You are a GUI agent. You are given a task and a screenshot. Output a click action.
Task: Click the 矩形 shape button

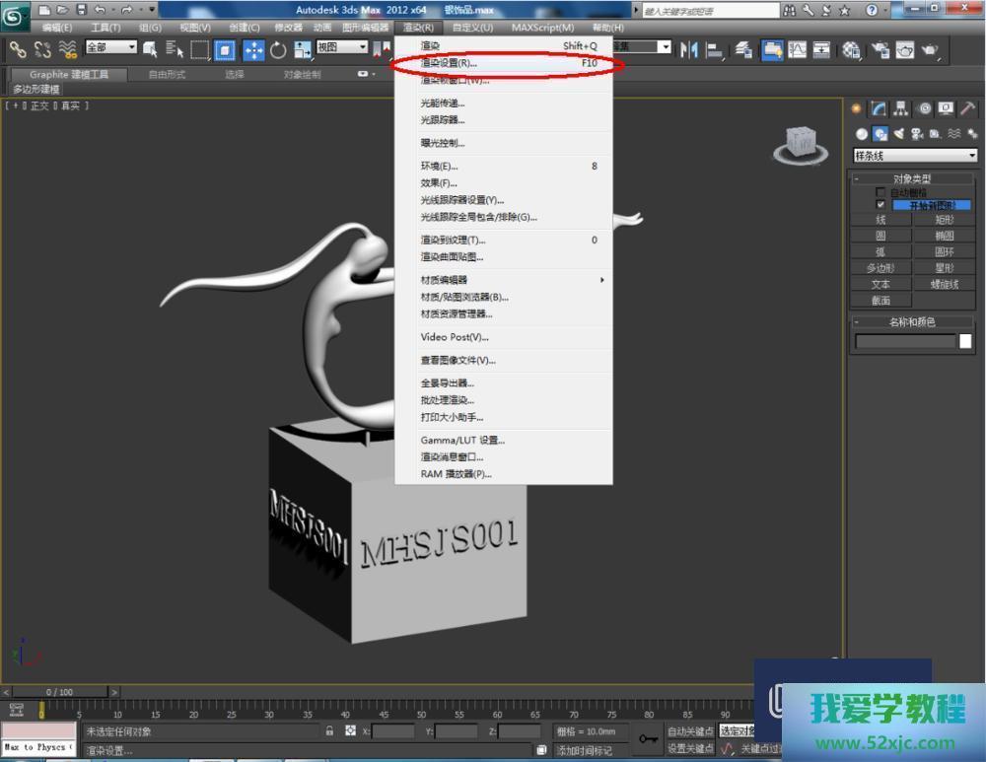(945, 220)
